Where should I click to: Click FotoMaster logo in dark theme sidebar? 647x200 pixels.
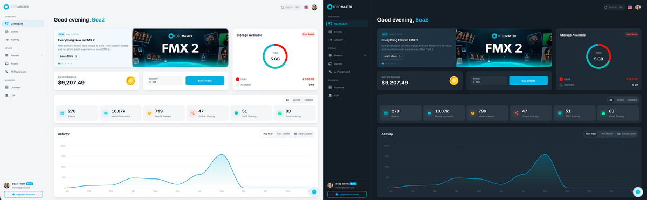339,6
